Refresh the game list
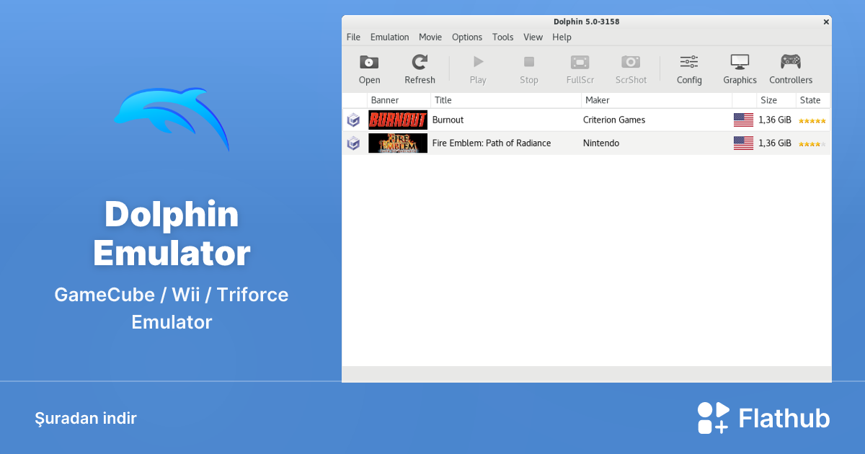865x454 pixels. click(x=420, y=63)
